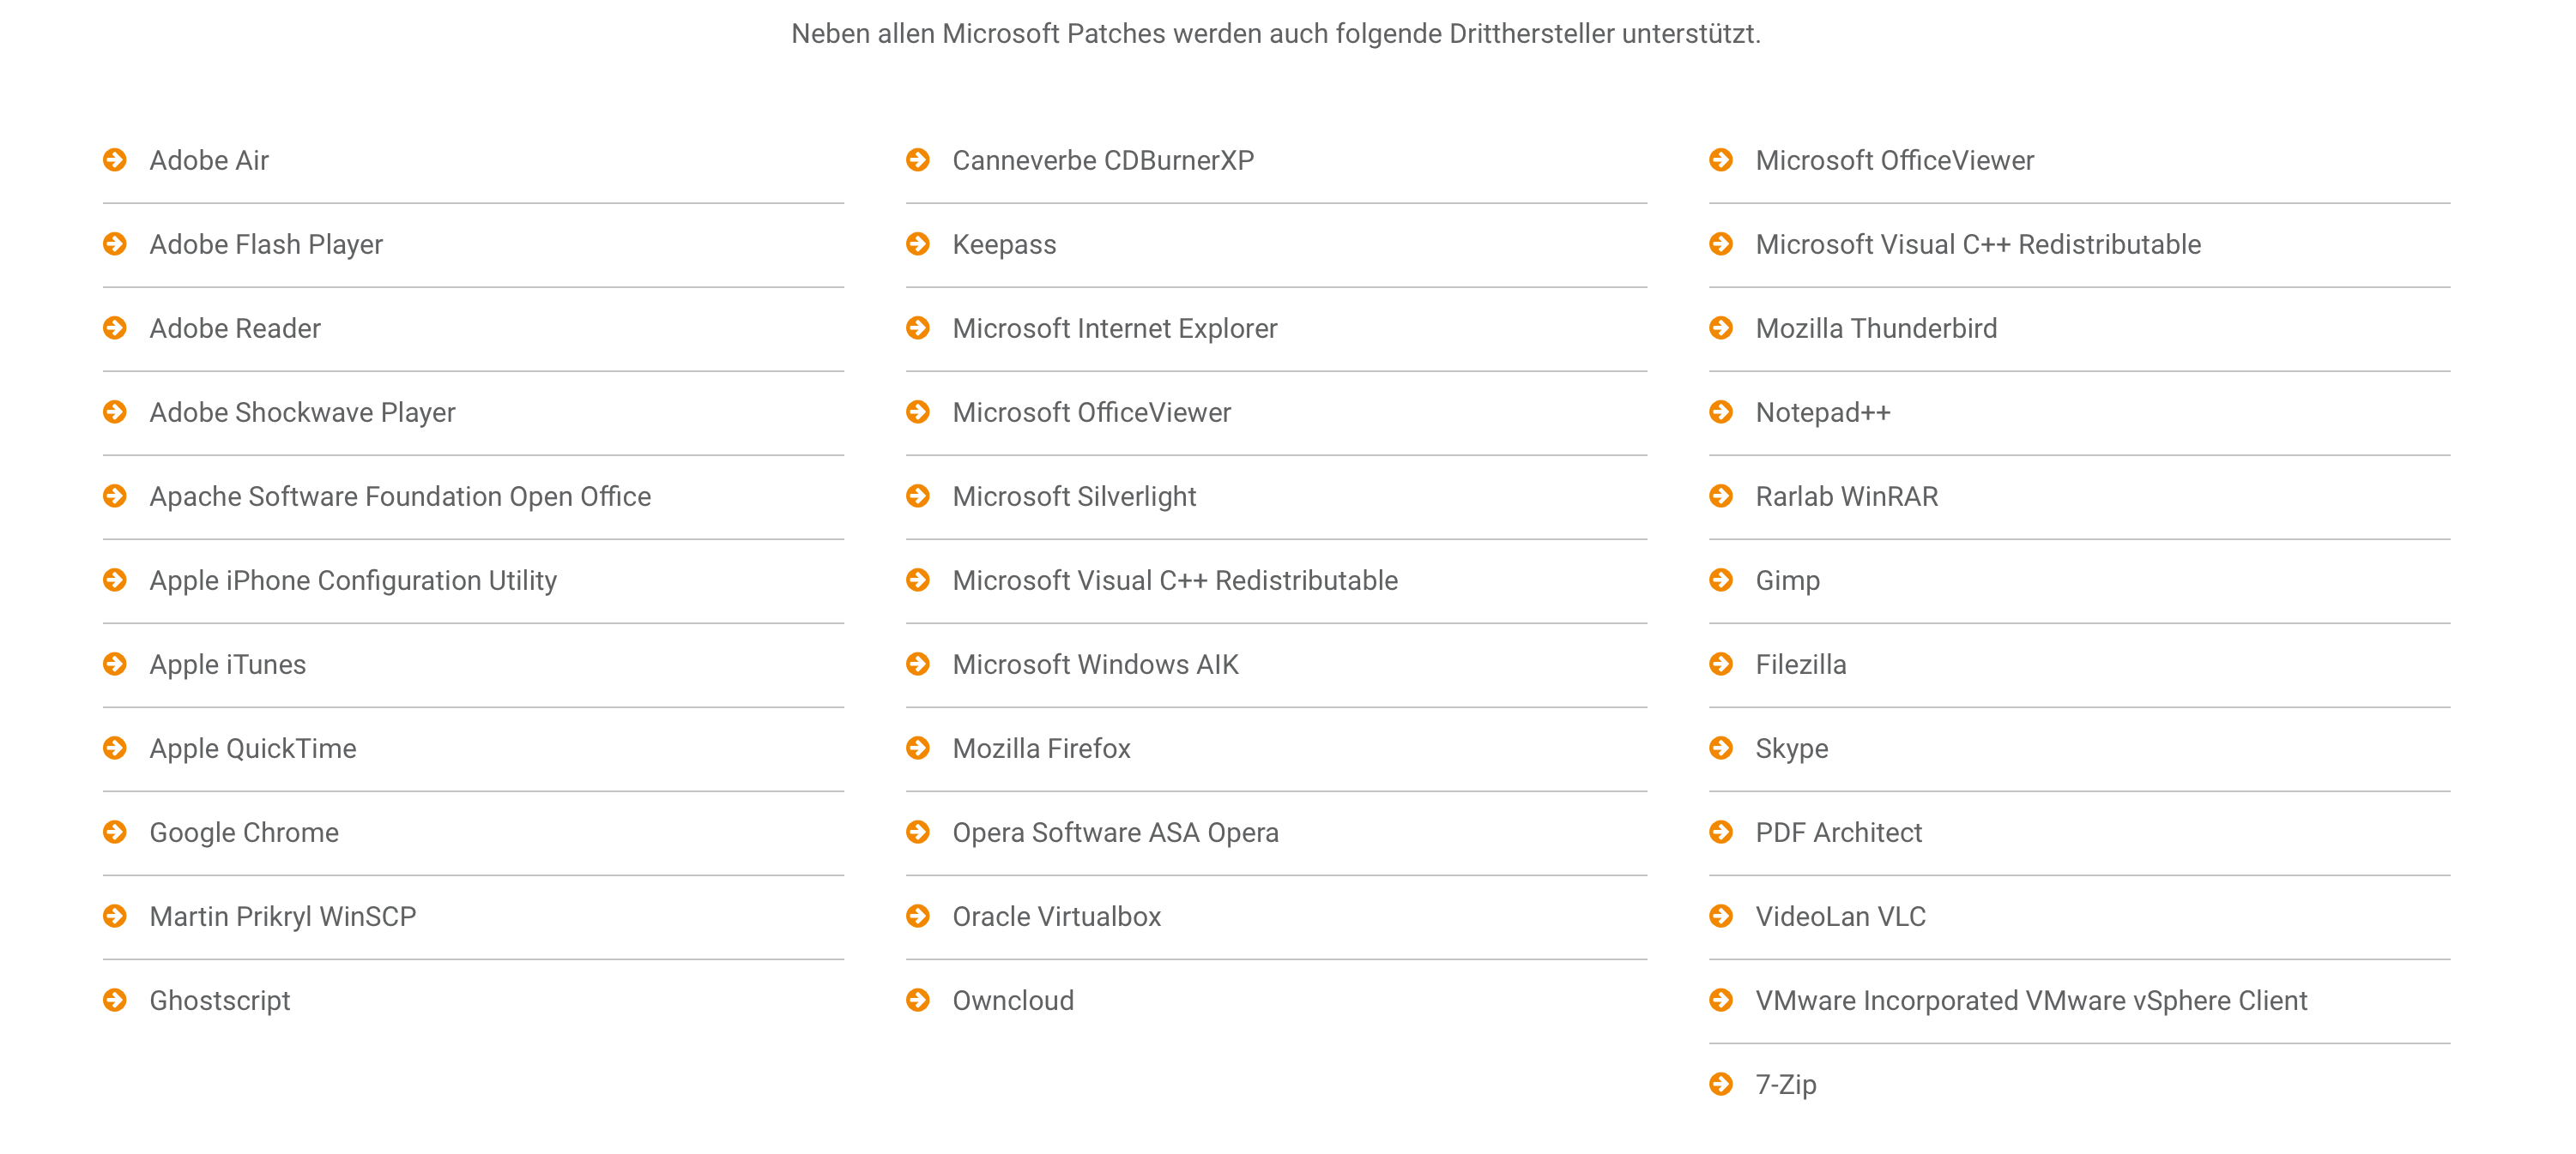Click the arrow icon beside Skype
The width and height of the screenshot is (2576, 1154).
[1721, 748]
